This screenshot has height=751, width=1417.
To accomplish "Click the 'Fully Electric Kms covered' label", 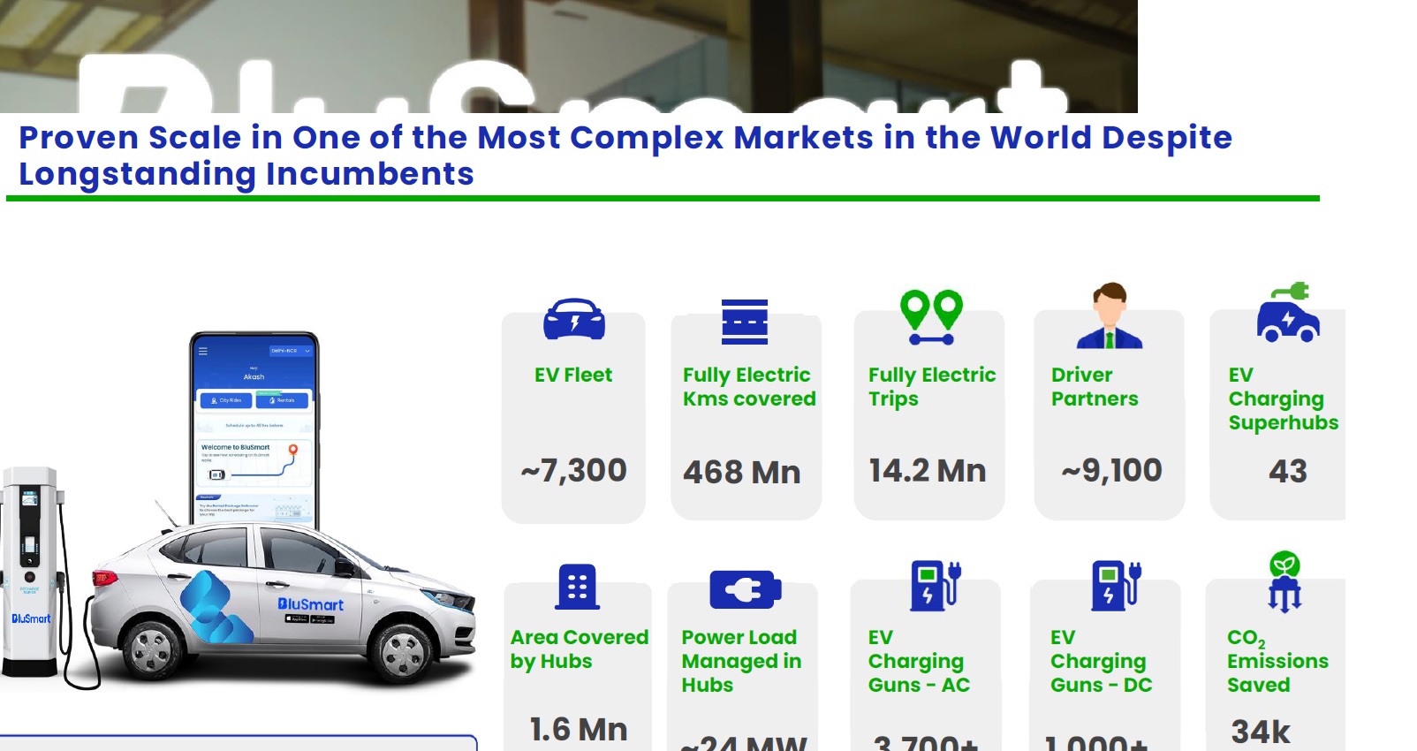I will tap(749, 387).
